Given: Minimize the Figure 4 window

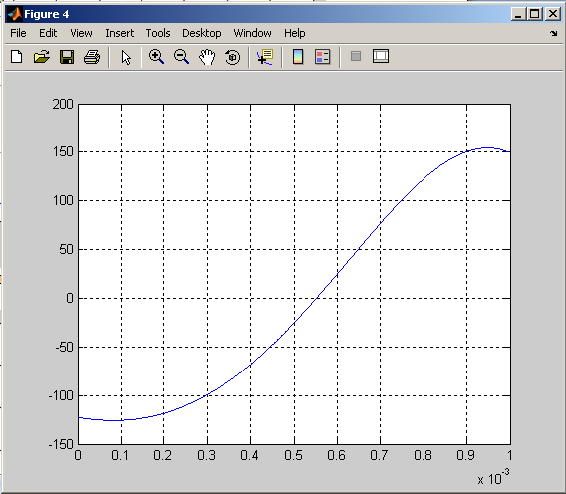Looking at the screenshot, I should click(518, 14).
